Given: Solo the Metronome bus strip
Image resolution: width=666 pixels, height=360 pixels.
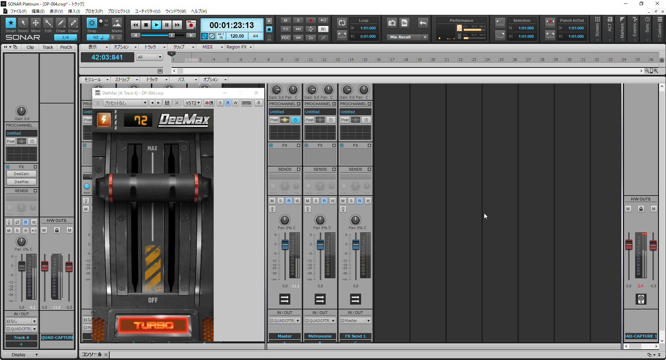Looking at the screenshot, I should pos(316,201).
